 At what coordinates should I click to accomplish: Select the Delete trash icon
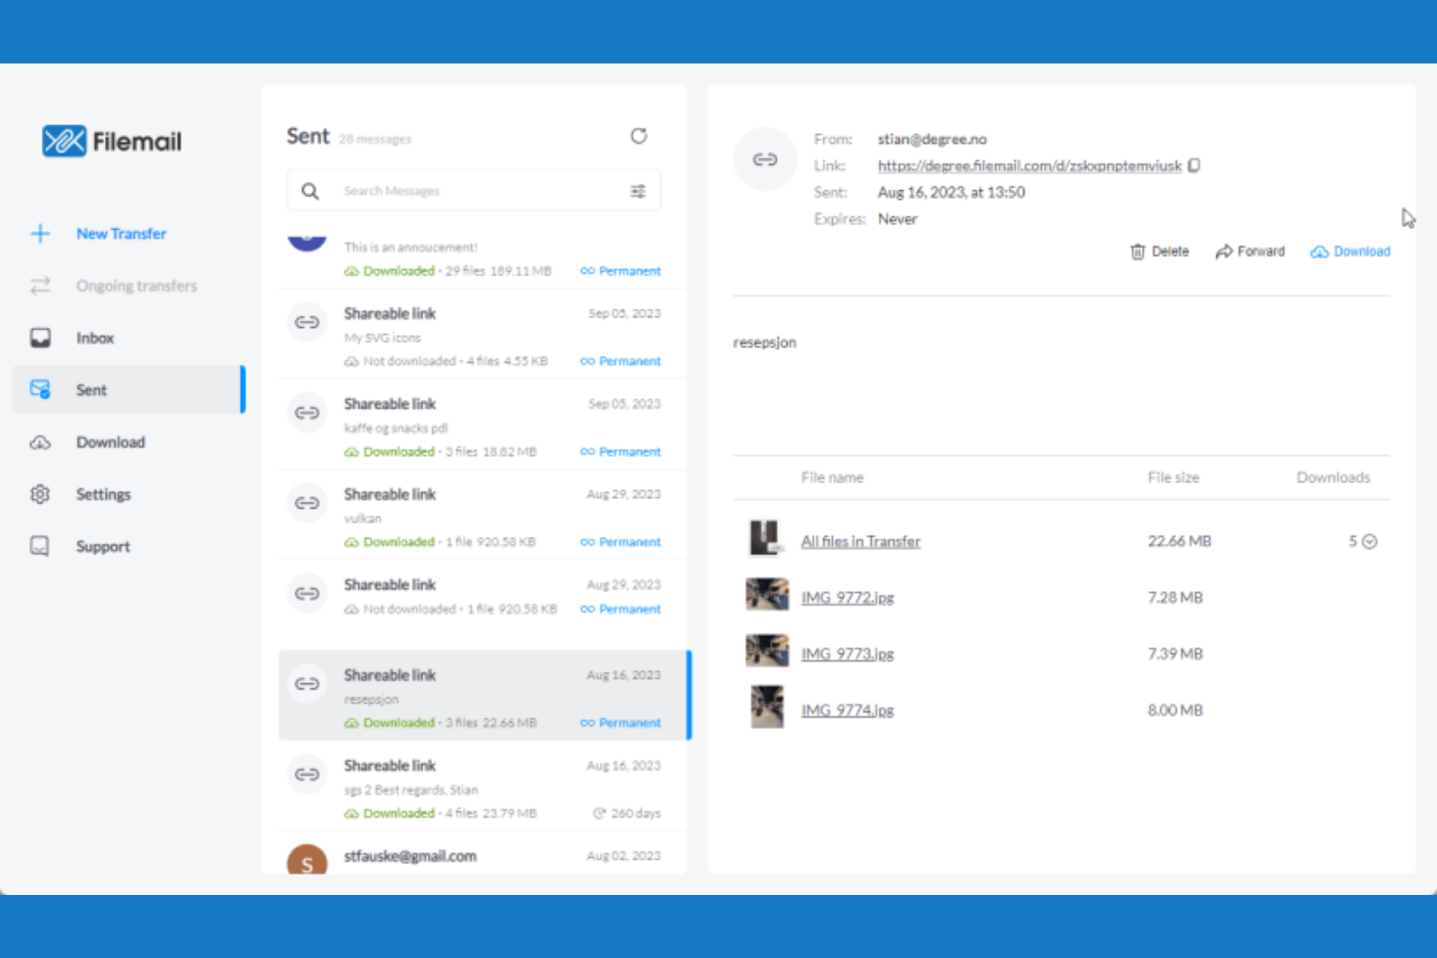point(1138,251)
